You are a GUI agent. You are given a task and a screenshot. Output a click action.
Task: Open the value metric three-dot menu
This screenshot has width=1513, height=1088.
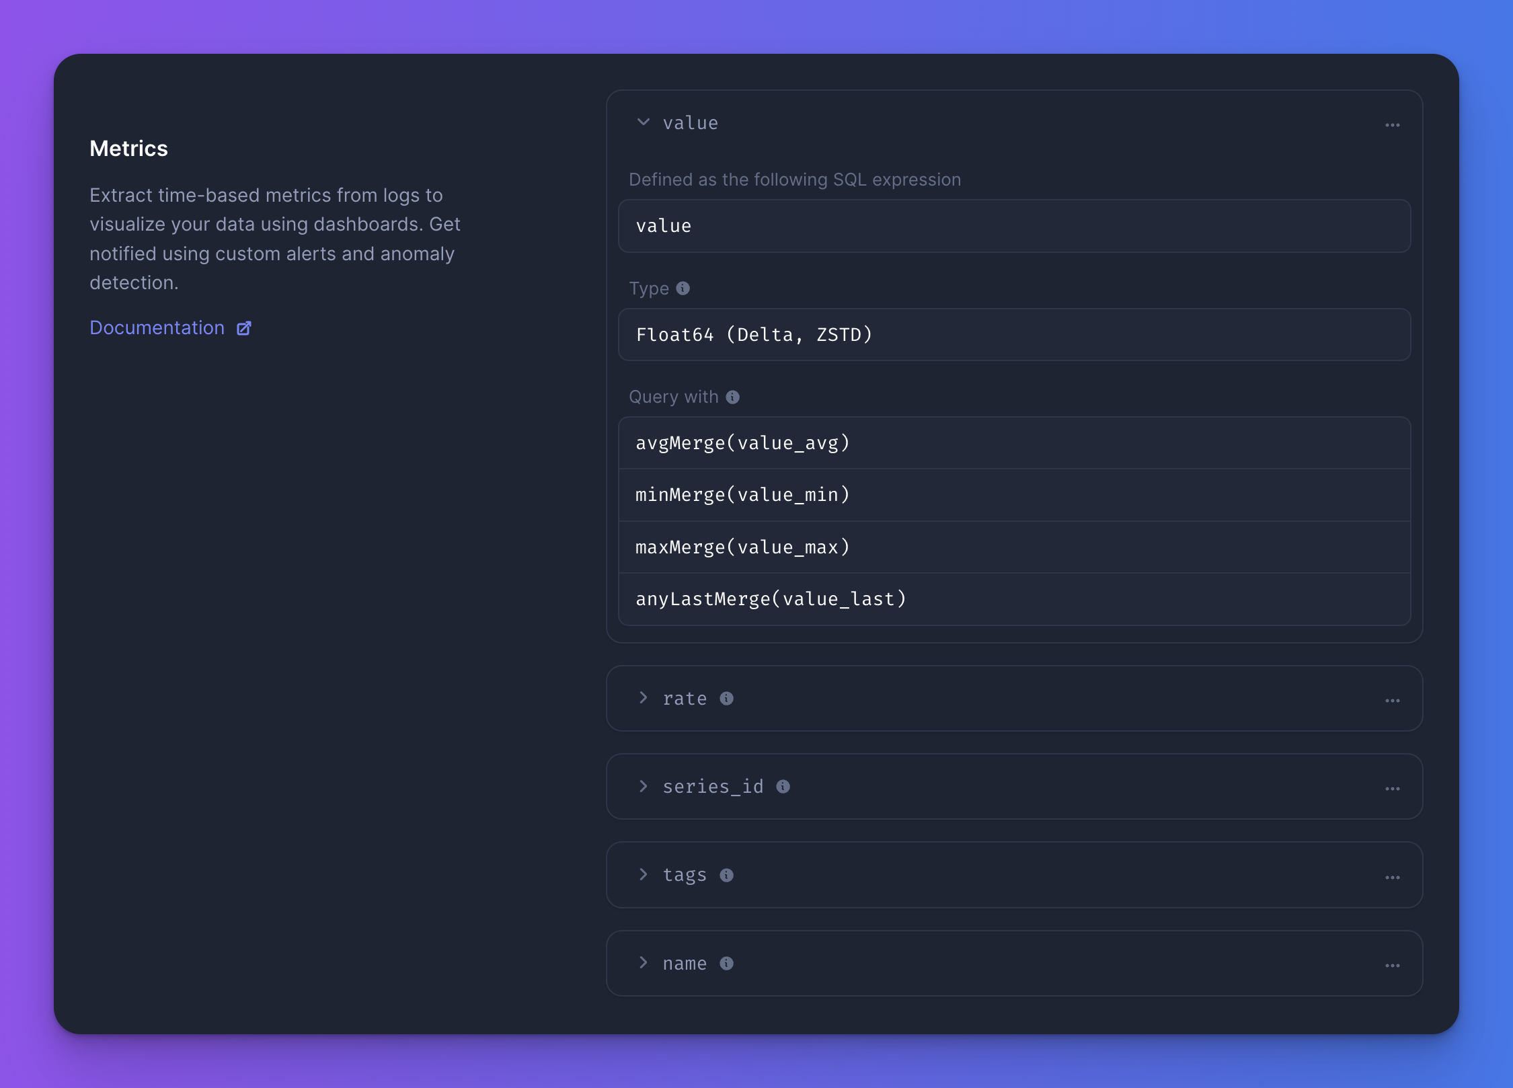(1392, 125)
